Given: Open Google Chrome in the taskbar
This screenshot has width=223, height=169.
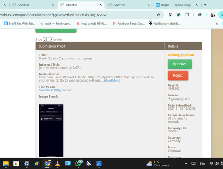Looking at the screenshot, I should [47, 164].
